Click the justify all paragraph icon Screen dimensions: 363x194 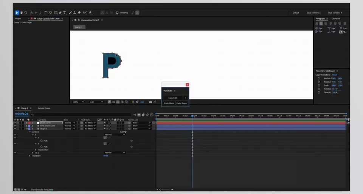point(345,23)
